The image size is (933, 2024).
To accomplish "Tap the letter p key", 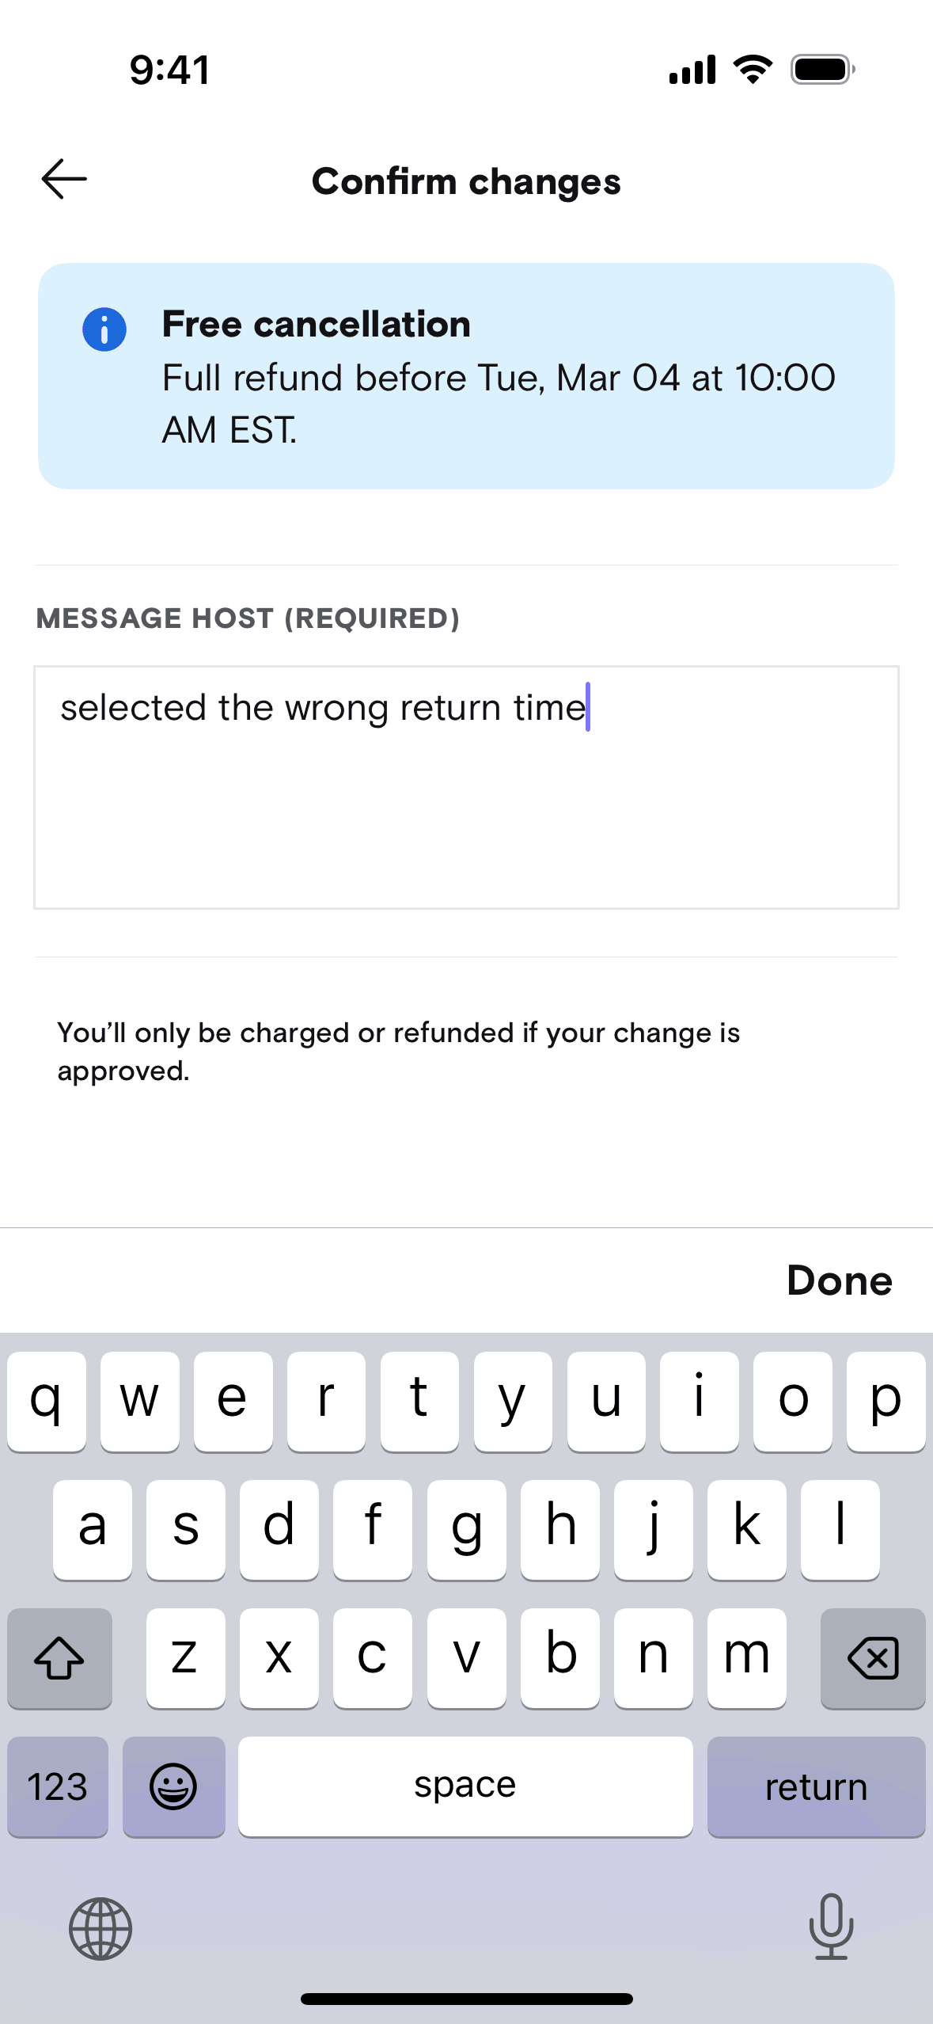I will click(886, 1401).
